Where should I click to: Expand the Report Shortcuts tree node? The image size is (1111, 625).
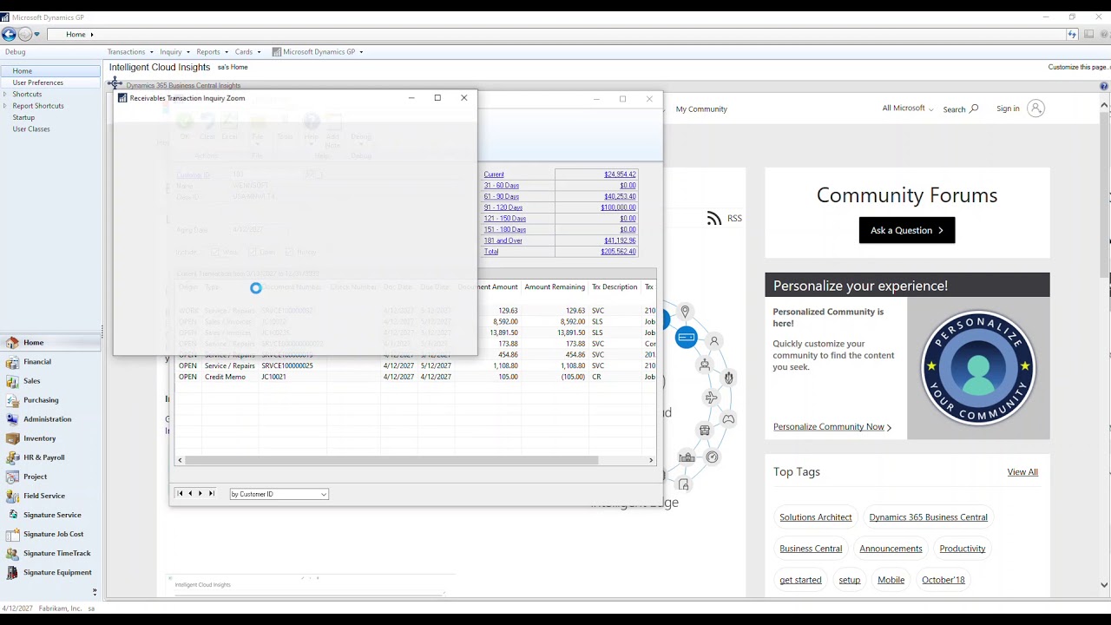coord(5,106)
